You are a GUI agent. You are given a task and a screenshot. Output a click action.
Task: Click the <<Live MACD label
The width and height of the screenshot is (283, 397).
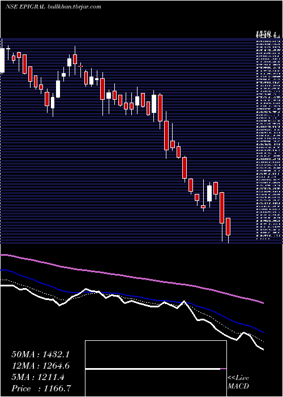click(x=238, y=382)
